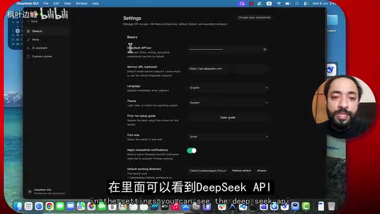This screenshot has height=214, width=380.
Task: Open Launchpad from the Dock
Action: point(28,206)
